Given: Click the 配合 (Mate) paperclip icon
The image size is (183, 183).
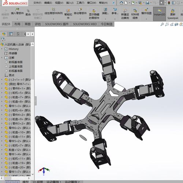Looking at the screenshot, I should click(x=28, y=11).
